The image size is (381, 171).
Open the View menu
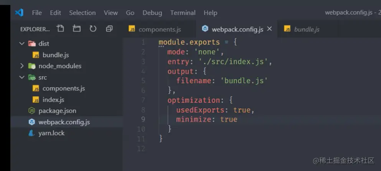pos(111,13)
